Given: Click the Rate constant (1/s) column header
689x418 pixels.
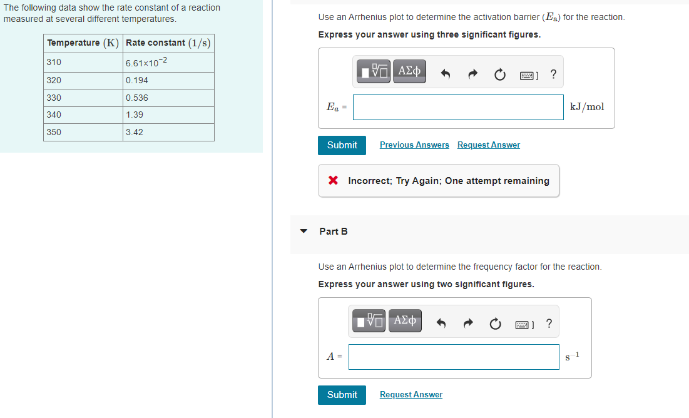Looking at the screenshot, I should click(169, 44).
